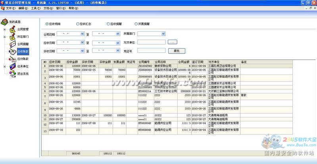317x164 pixels.
Task: Select 合同提醒 in the tree
Action: [x=23, y=44]
